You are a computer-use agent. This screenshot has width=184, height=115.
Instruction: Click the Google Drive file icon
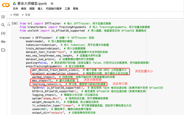[14, 4]
